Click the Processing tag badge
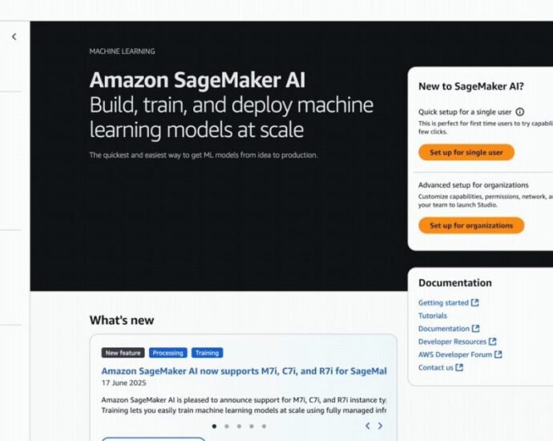 tap(168, 353)
